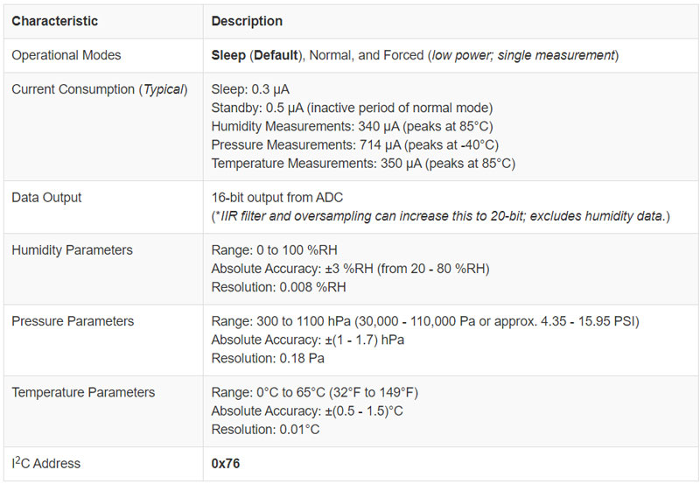Select the Pressure Measurements: 714 µA line
The height and width of the screenshot is (484, 700).
click(x=354, y=145)
